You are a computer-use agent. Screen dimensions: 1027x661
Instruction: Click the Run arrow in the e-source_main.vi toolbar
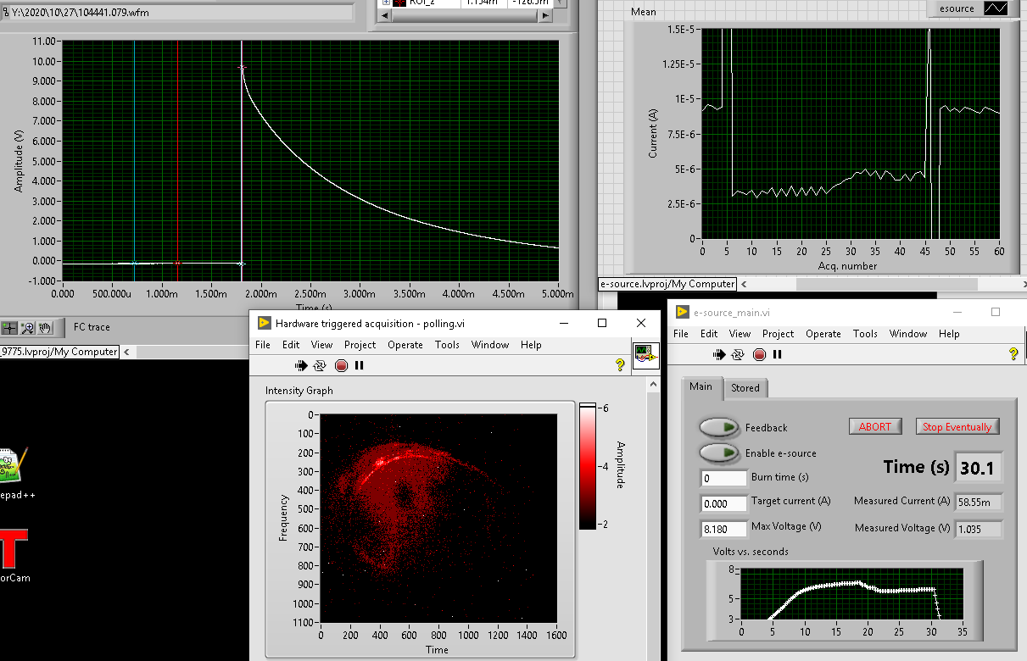[x=719, y=354]
